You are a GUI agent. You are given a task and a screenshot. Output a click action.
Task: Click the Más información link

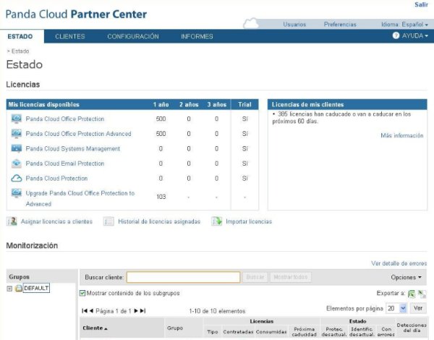(402, 135)
